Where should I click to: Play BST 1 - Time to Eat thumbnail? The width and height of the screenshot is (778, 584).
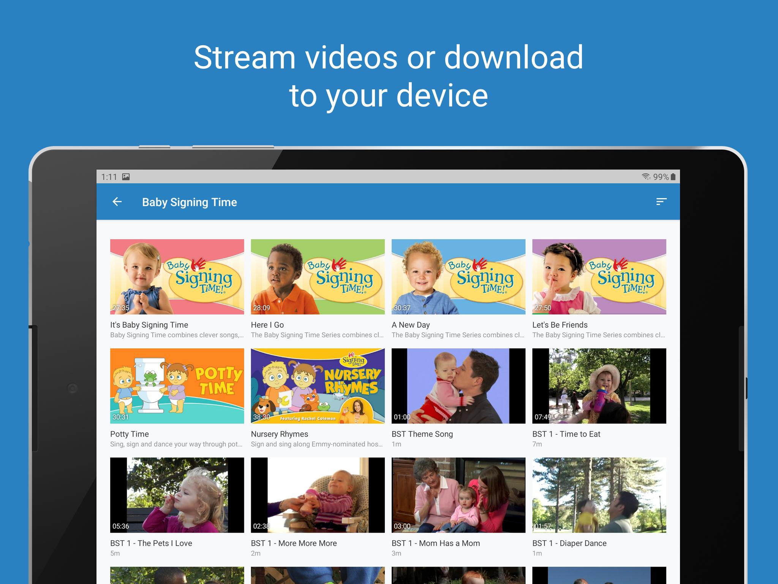(599, 386)
